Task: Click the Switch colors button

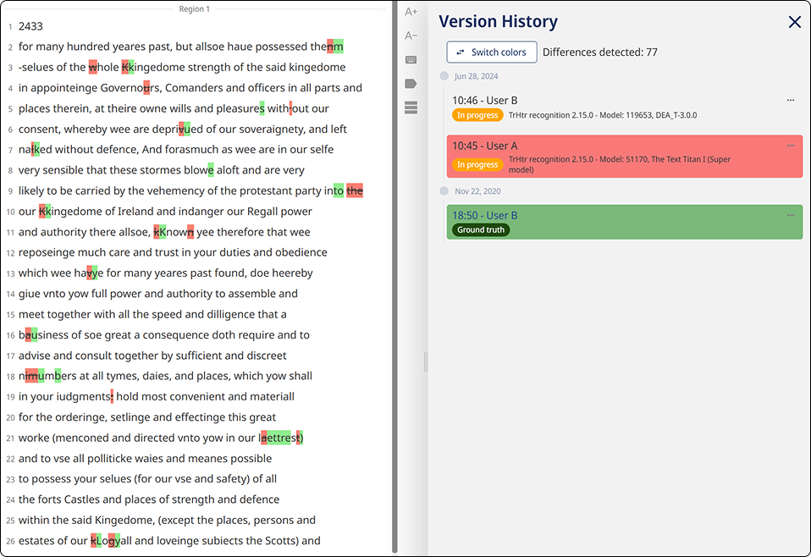Action: coord(492,52)
